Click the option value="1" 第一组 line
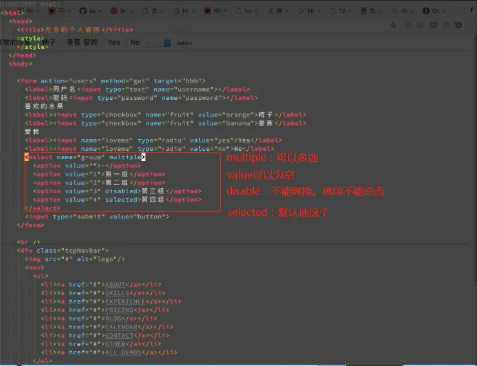477x366 pixels. 99,174
